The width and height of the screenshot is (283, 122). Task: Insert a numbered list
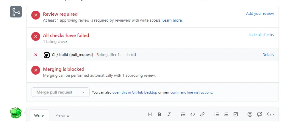(226, 114)
